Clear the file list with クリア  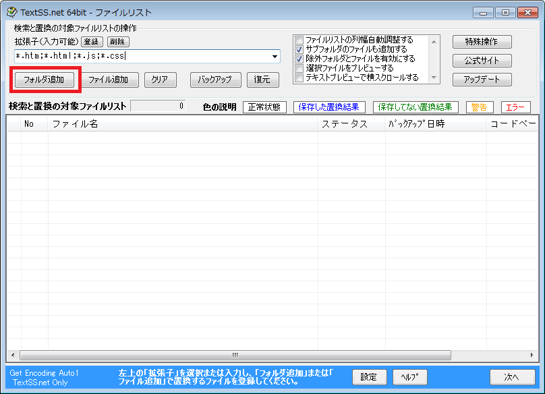[160, 80]
